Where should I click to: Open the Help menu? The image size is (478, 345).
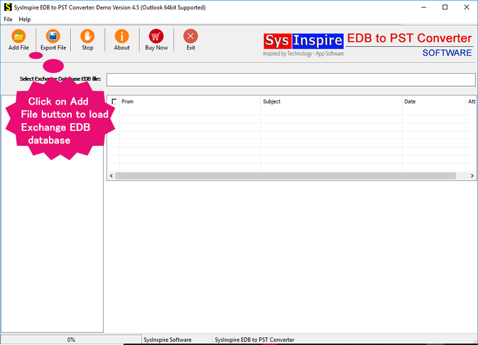click(x=24, y=19)
